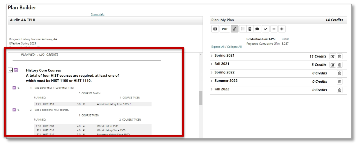Image resolution: width=360 pixels, height=145 pixels.
Task: Open the GPA calculator icon
Action: coord(250,29)
